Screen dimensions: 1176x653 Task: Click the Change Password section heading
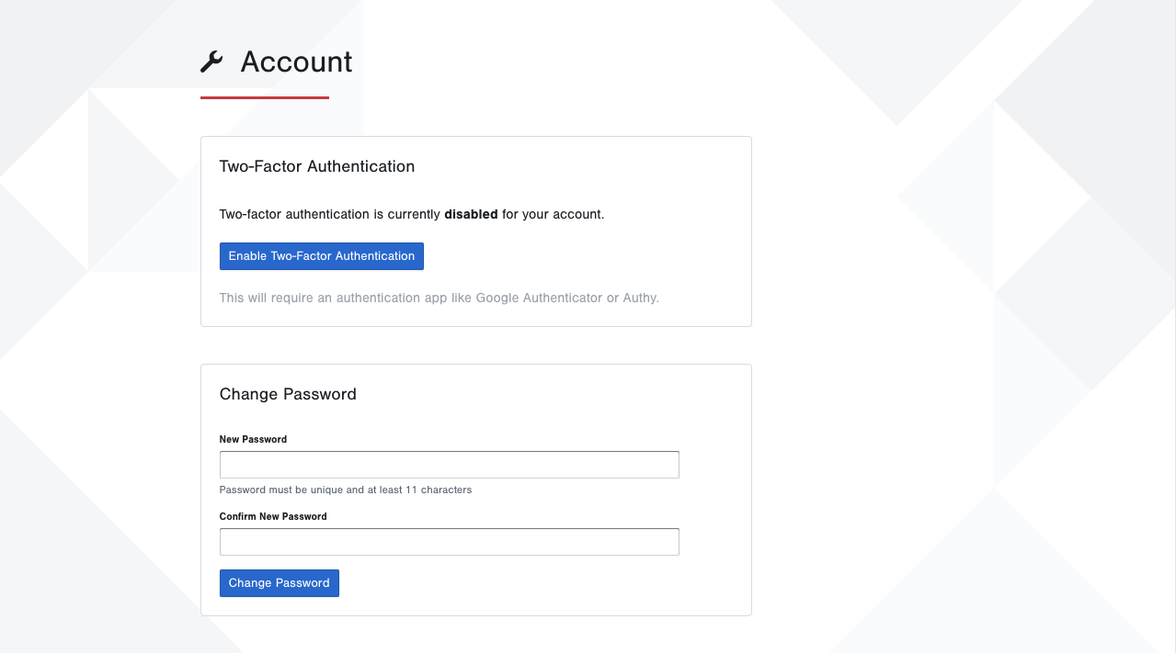pyautogui.click(x=288, y=394)
